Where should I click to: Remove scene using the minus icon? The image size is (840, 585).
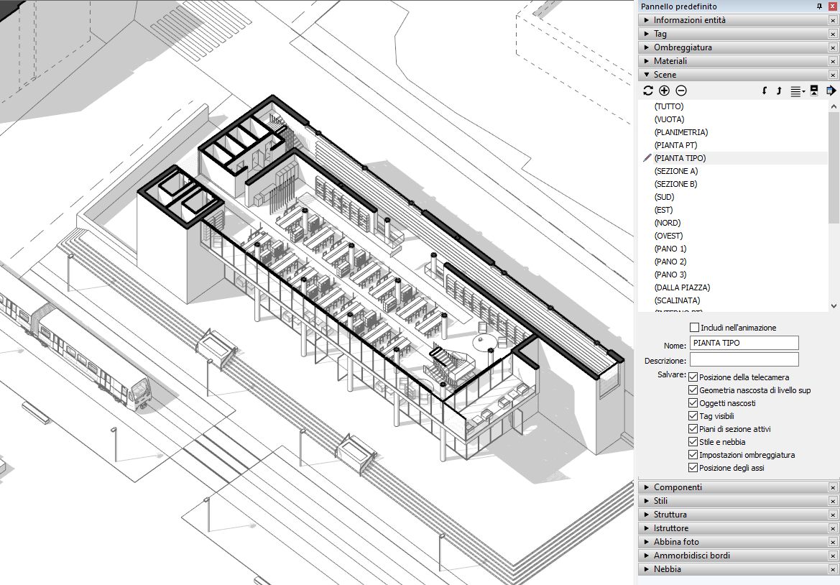pos(681,91)
